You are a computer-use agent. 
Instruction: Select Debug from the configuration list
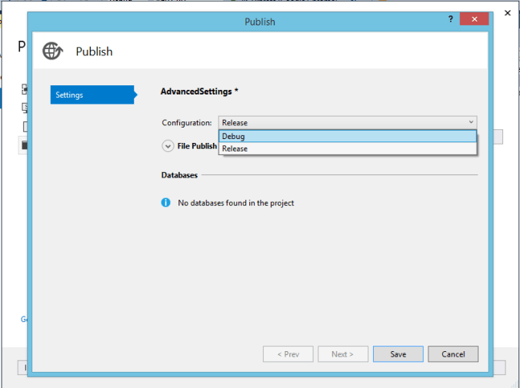(347, 136)
